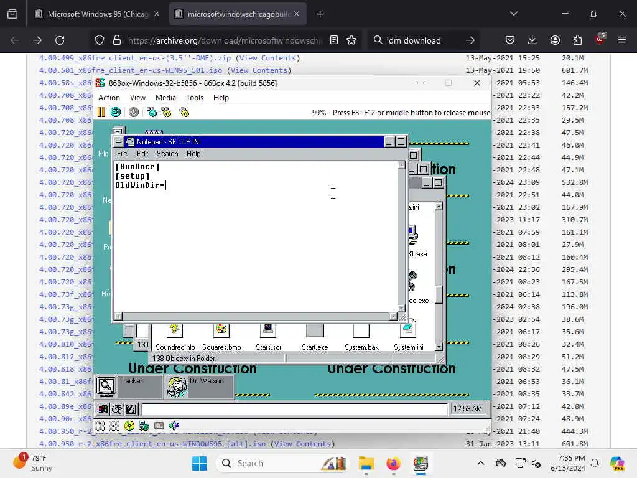Screen dimensions: 637x478
Task: Open the Firefox application hamburger menu
Action: tap(622, 40)
